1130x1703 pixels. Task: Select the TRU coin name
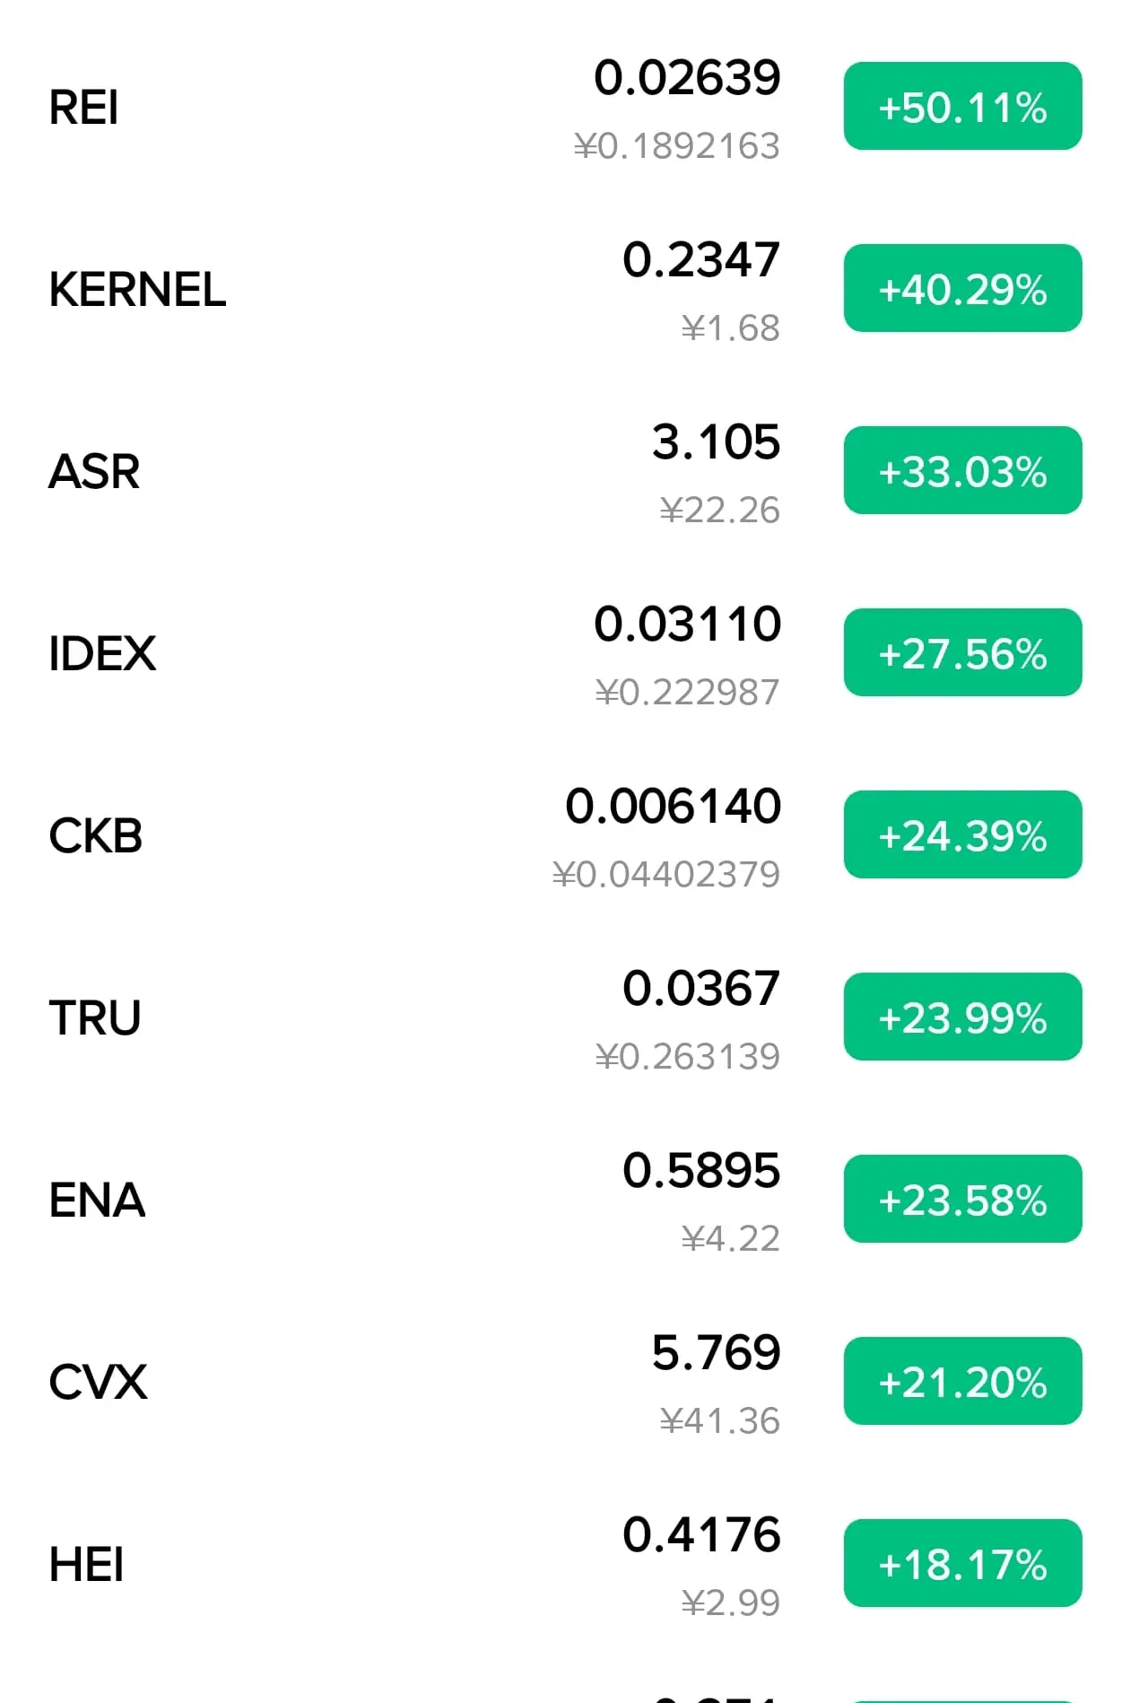pos(95,1018)
